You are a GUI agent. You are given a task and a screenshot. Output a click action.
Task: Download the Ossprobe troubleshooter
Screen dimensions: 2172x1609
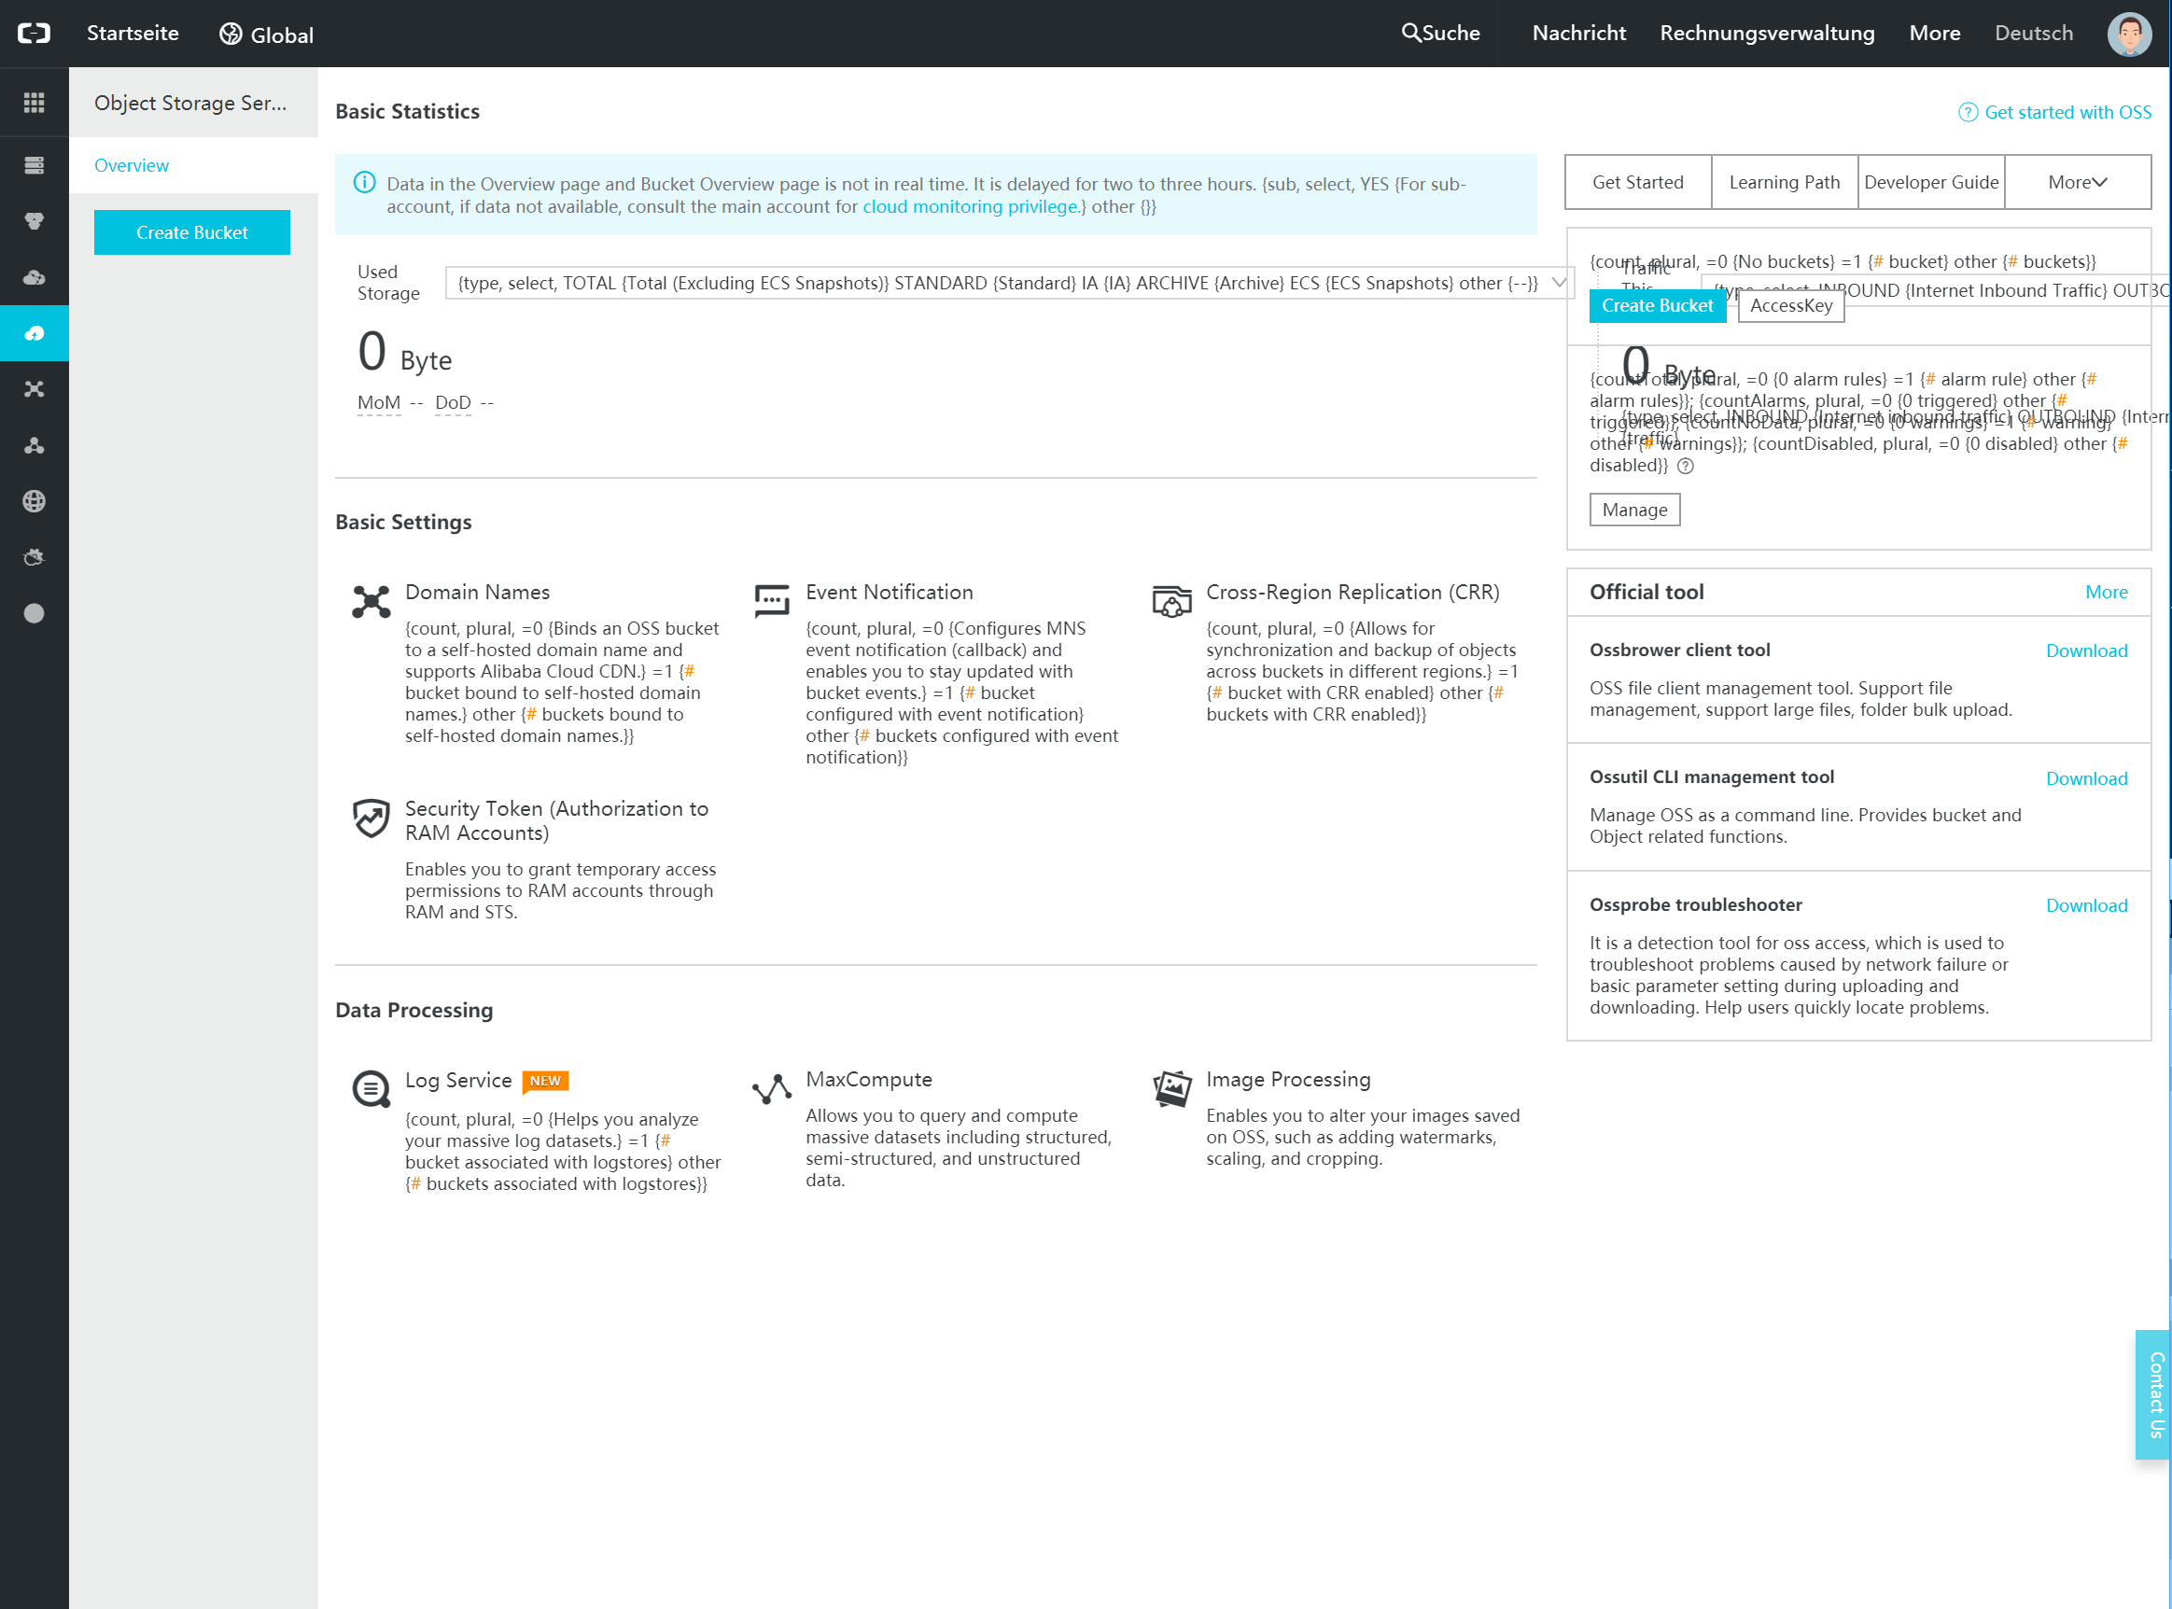tap(2086, 906)
